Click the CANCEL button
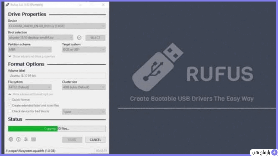 click(x=95, y=140)
